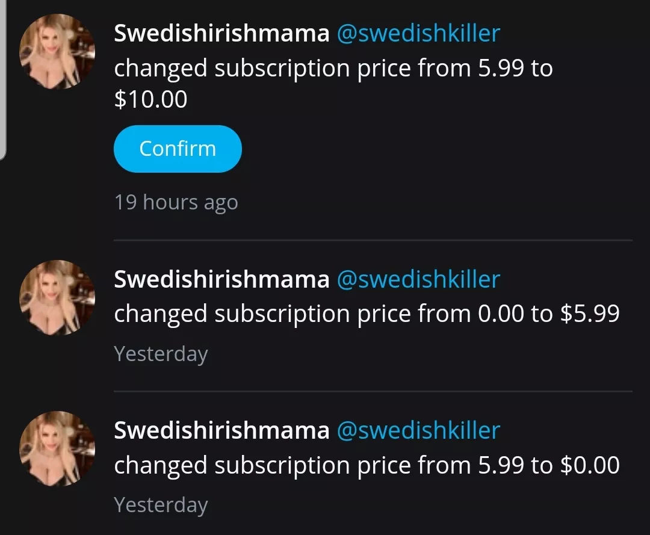Open @swedishkiller handle in the Confirm notification
The height and width of the screenshot is (535, 650).
(x=418, y=33)
